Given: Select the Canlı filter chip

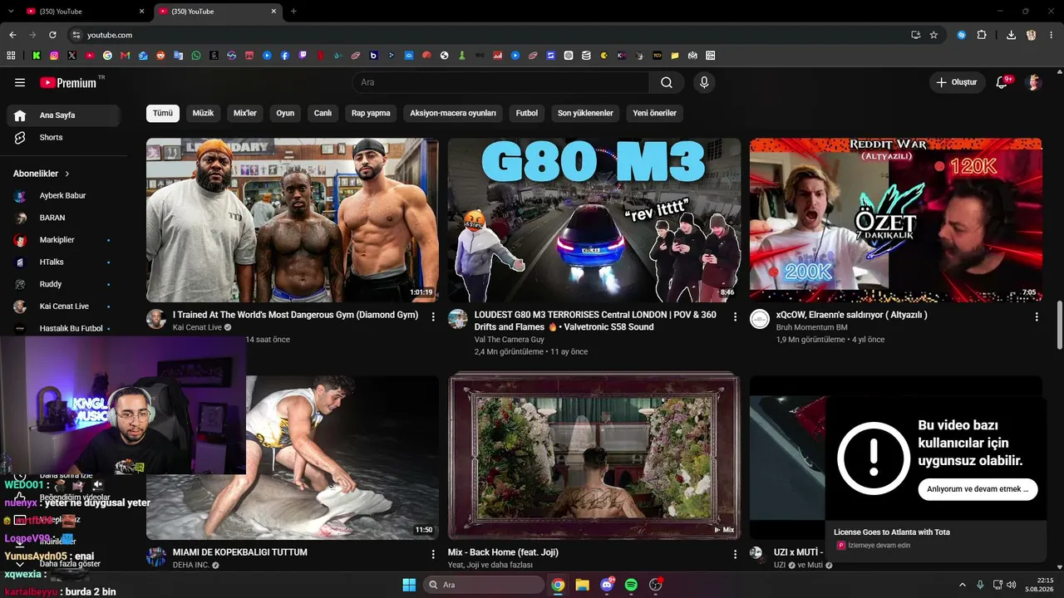Looking at the screenshot, I should (x=323, y=113).
